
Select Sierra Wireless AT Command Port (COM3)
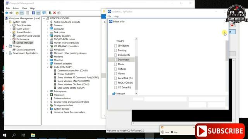(x=78, y=77)
